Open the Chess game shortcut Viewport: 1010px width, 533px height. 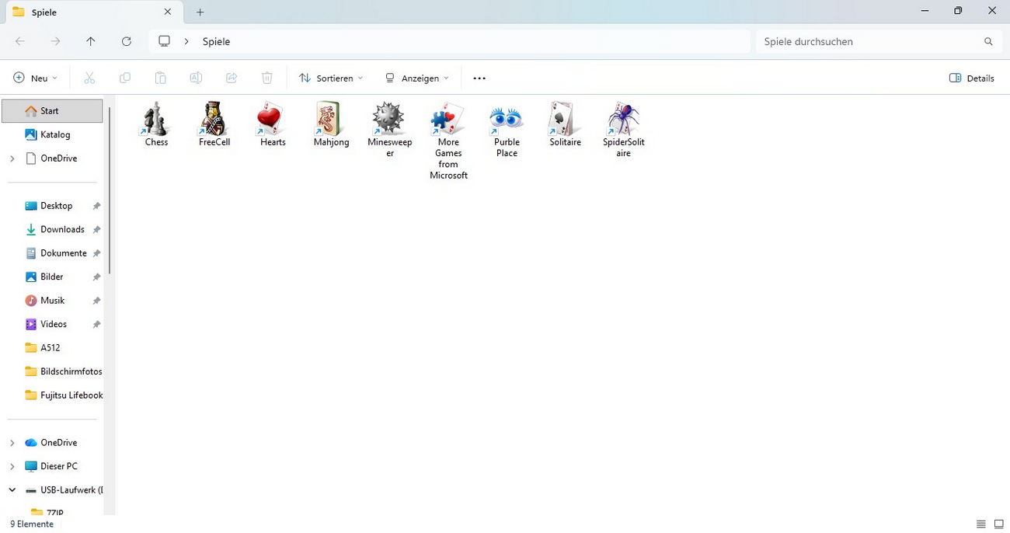point(156,120)
